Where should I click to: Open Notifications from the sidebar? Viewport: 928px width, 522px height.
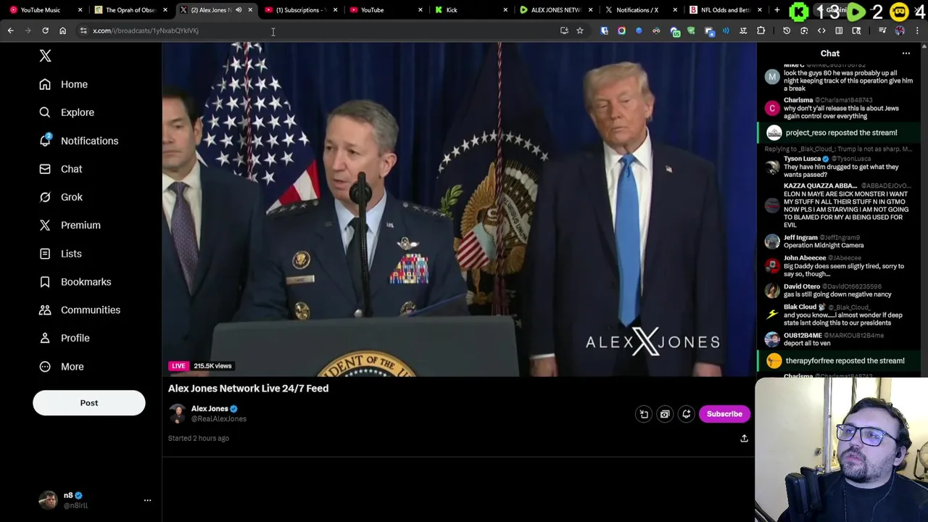pos(78,141)
